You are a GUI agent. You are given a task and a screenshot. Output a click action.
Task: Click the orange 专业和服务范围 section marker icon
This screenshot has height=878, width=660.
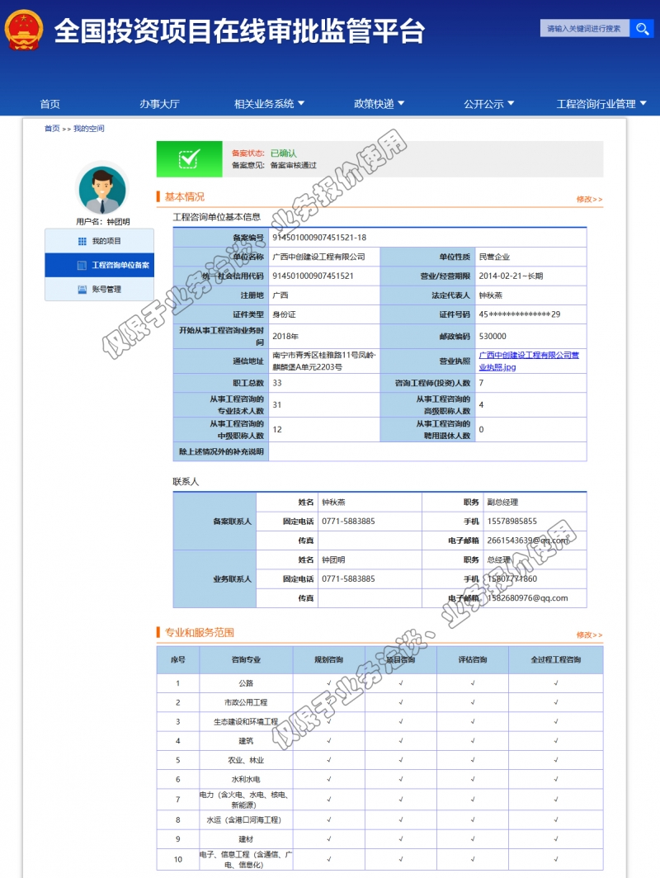click(x=159, y=630)
